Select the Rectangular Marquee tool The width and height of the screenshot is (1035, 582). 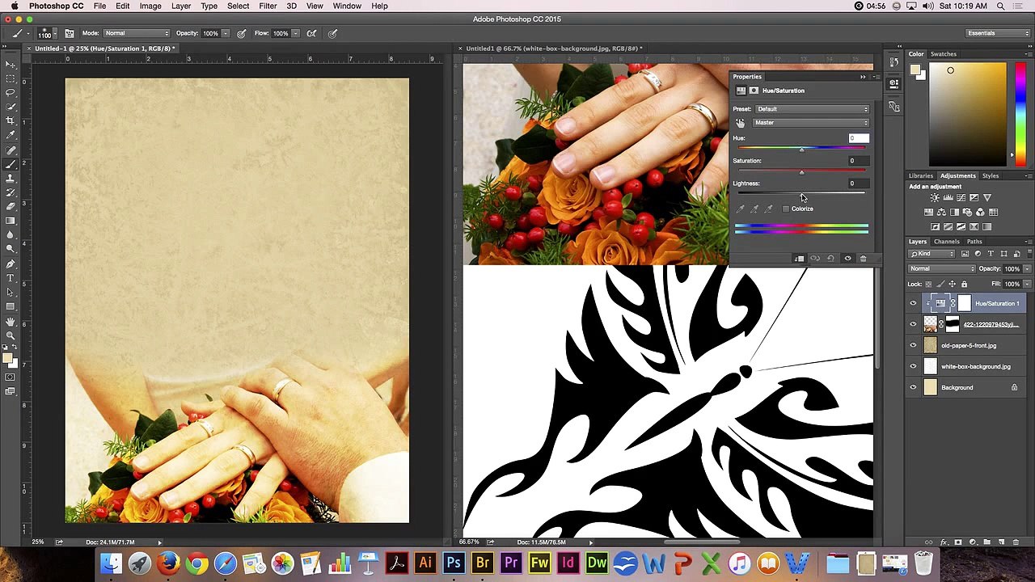11,78
